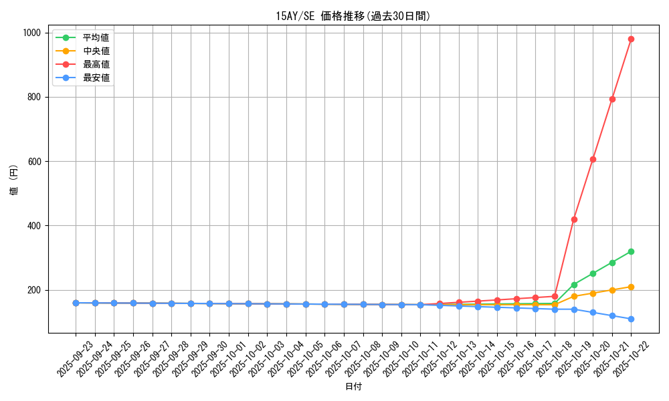Expand the legend box in the corner
The image size is (669, 401).
[x=84, y=58]
